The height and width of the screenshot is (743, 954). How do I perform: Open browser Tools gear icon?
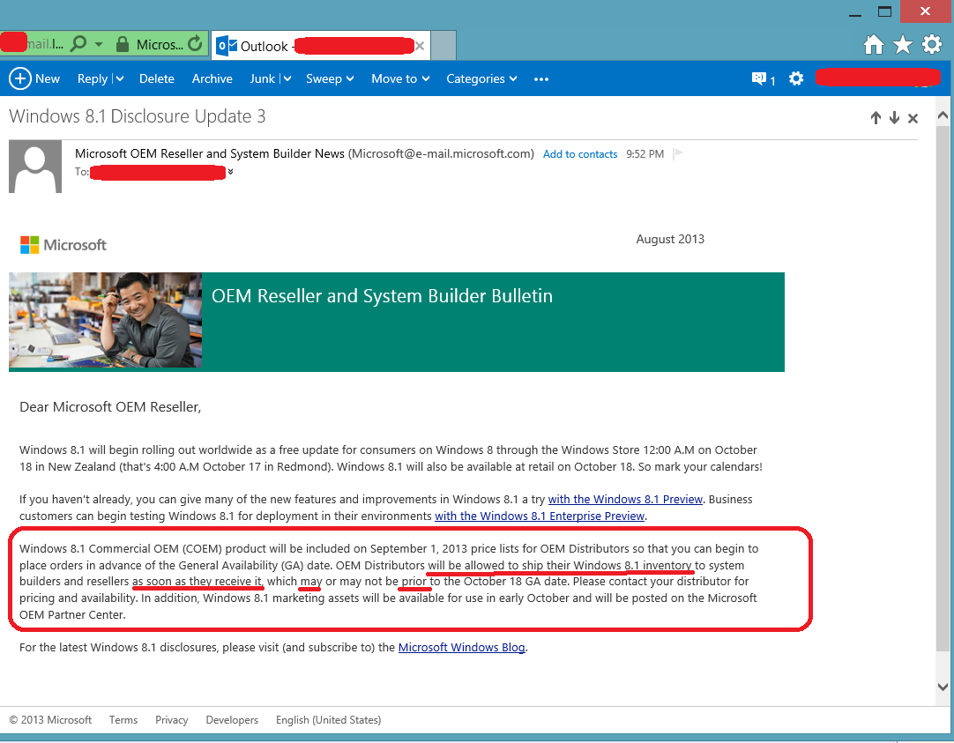pyautogui.click(x=932, y=44)
